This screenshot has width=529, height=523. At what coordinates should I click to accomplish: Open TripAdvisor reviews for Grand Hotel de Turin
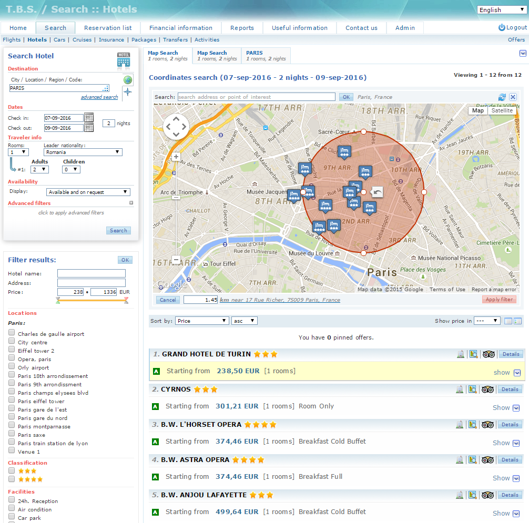(488, 354)
